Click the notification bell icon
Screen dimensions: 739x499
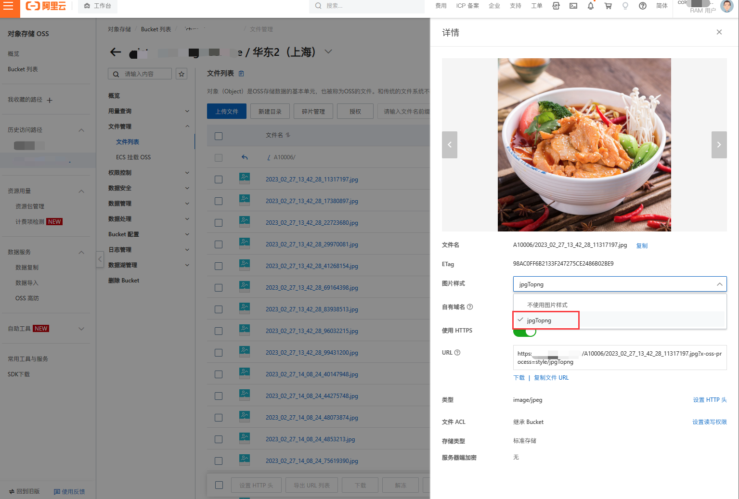pos(590,6)
